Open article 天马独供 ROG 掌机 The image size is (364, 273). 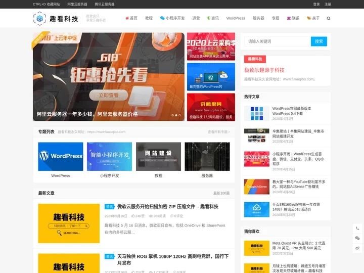pos(173,259)
